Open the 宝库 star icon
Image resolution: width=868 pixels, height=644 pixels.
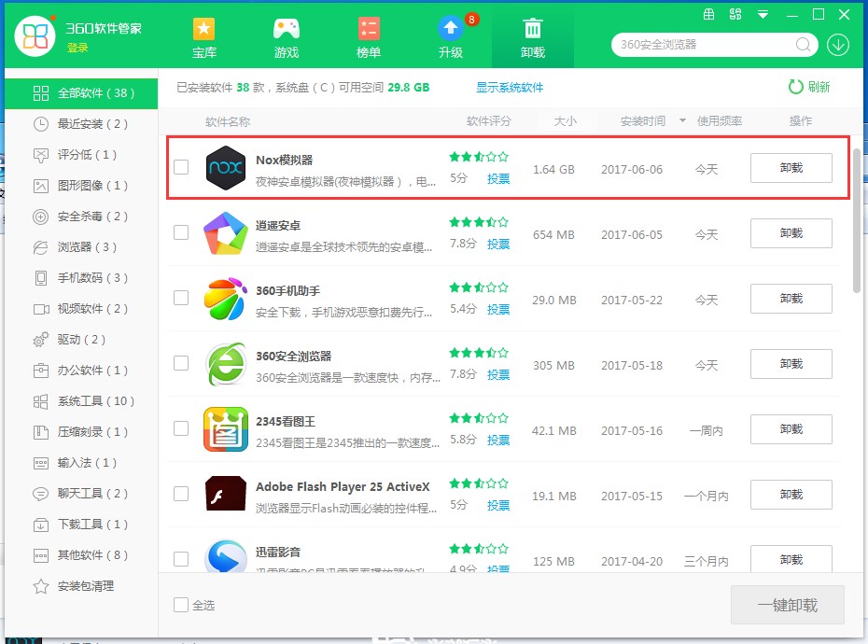pos(203,29)
